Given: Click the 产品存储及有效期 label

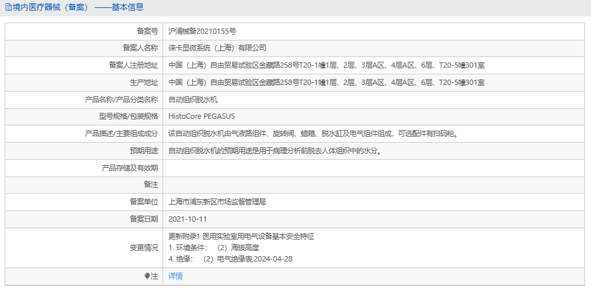Looking at the screenshot, I should tap(130, 168).
